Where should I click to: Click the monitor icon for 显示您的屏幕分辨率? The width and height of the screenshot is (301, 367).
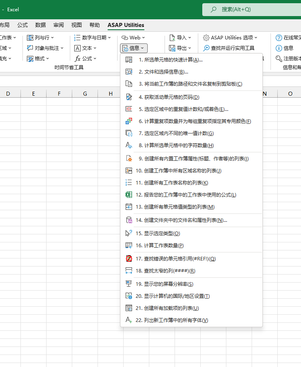(129, 284)
